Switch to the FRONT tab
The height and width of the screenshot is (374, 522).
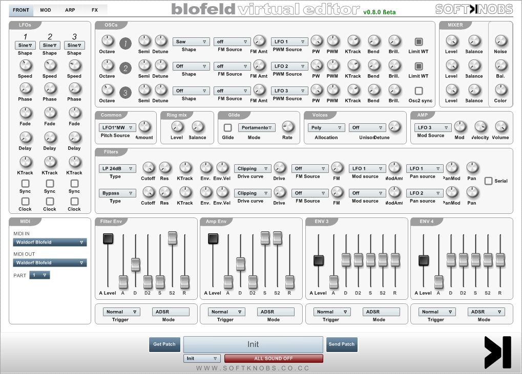(x=21, y=10)
